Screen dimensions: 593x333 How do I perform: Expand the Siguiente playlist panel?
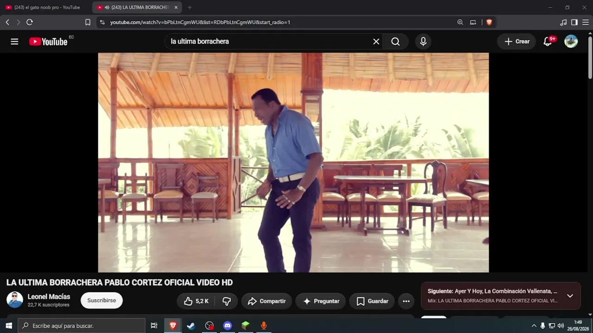[570, 296]
